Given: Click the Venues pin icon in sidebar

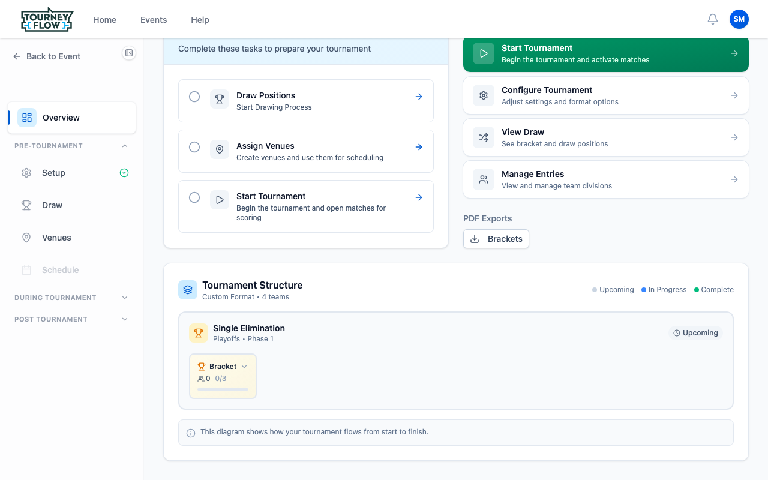Looking at the screenshot, I should pos(26,238).
